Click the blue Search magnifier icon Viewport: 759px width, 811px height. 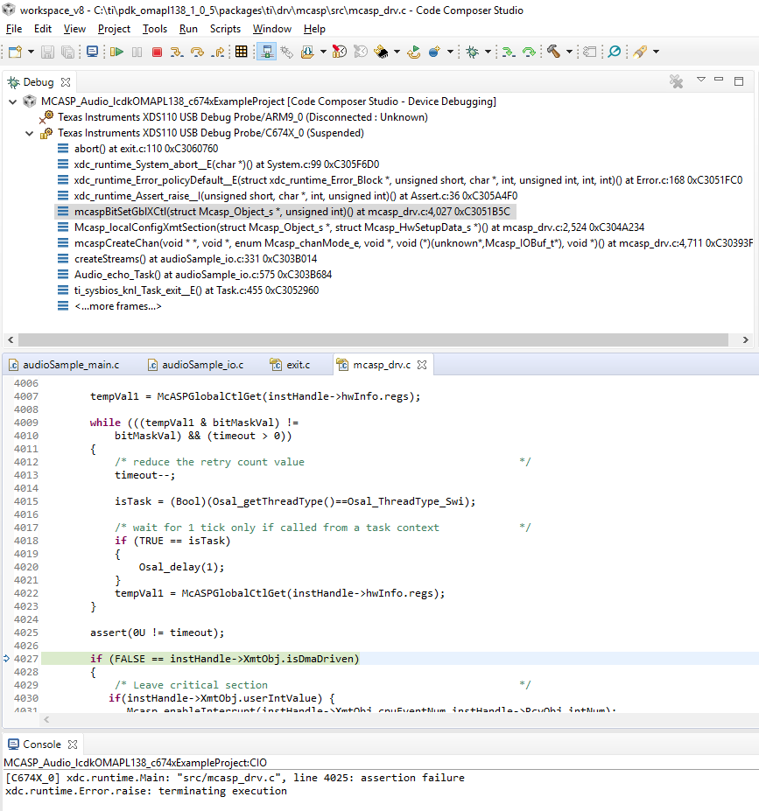tap(615, 52)
